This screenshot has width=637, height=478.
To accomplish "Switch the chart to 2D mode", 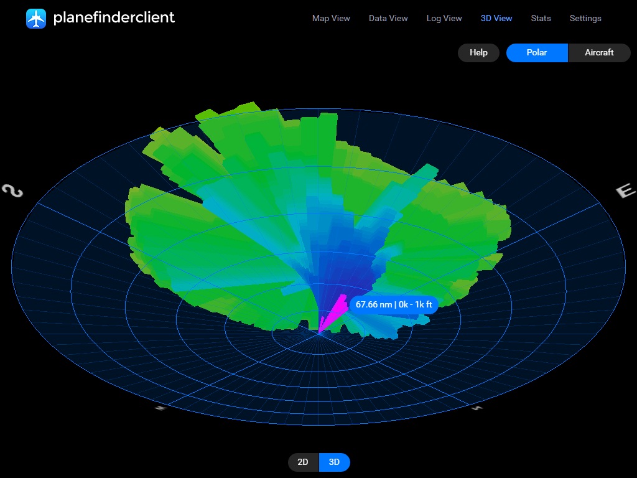I will [303, 462].
